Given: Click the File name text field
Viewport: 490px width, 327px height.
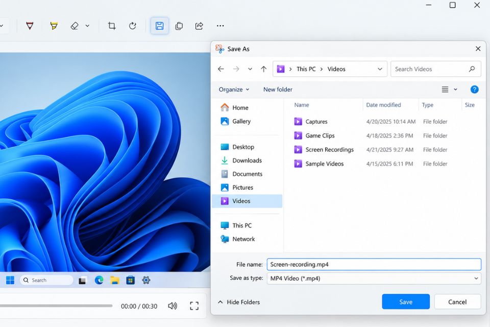Looking at the screenshot, I should [x=374, y=265].
